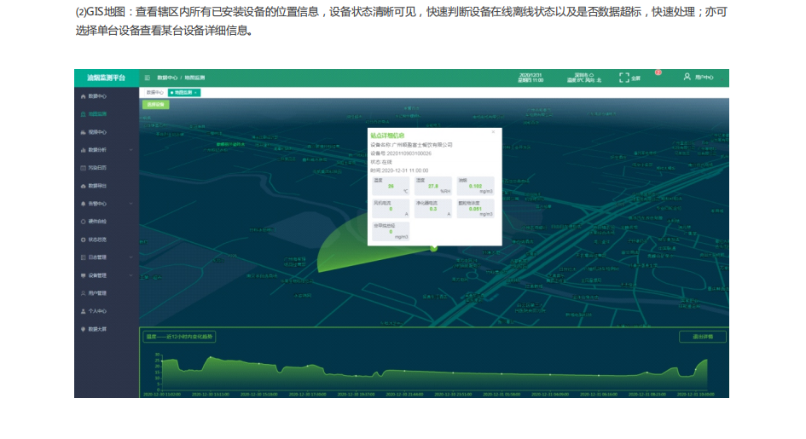Viewport: 806px width, 439px height.
Task: Open 地图监测 map monitoring sidebar icon
Action: pos(84,114)
